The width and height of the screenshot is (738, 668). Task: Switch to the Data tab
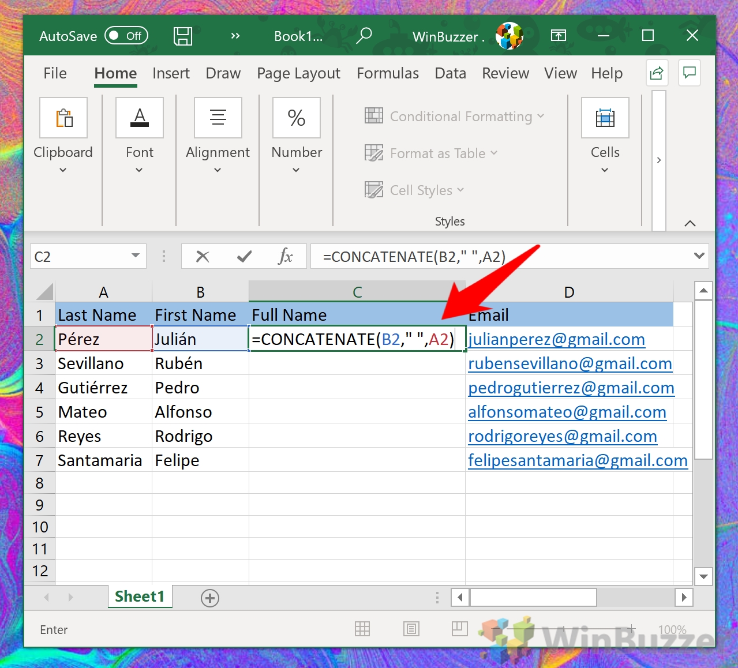[450, 73]
